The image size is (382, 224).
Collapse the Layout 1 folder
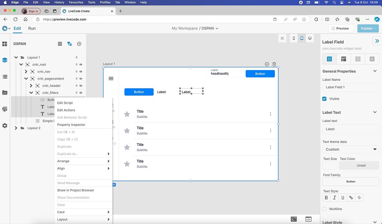click(16, 57)
